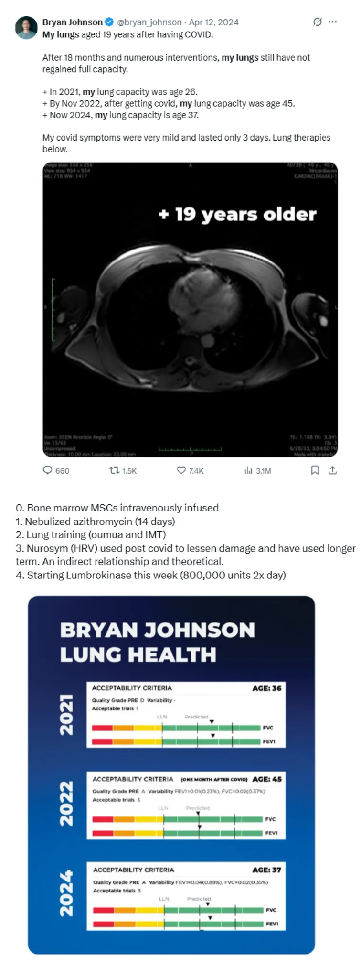361x979 pixels.
Task: Like the post with the heart icon
Action: 181,470
